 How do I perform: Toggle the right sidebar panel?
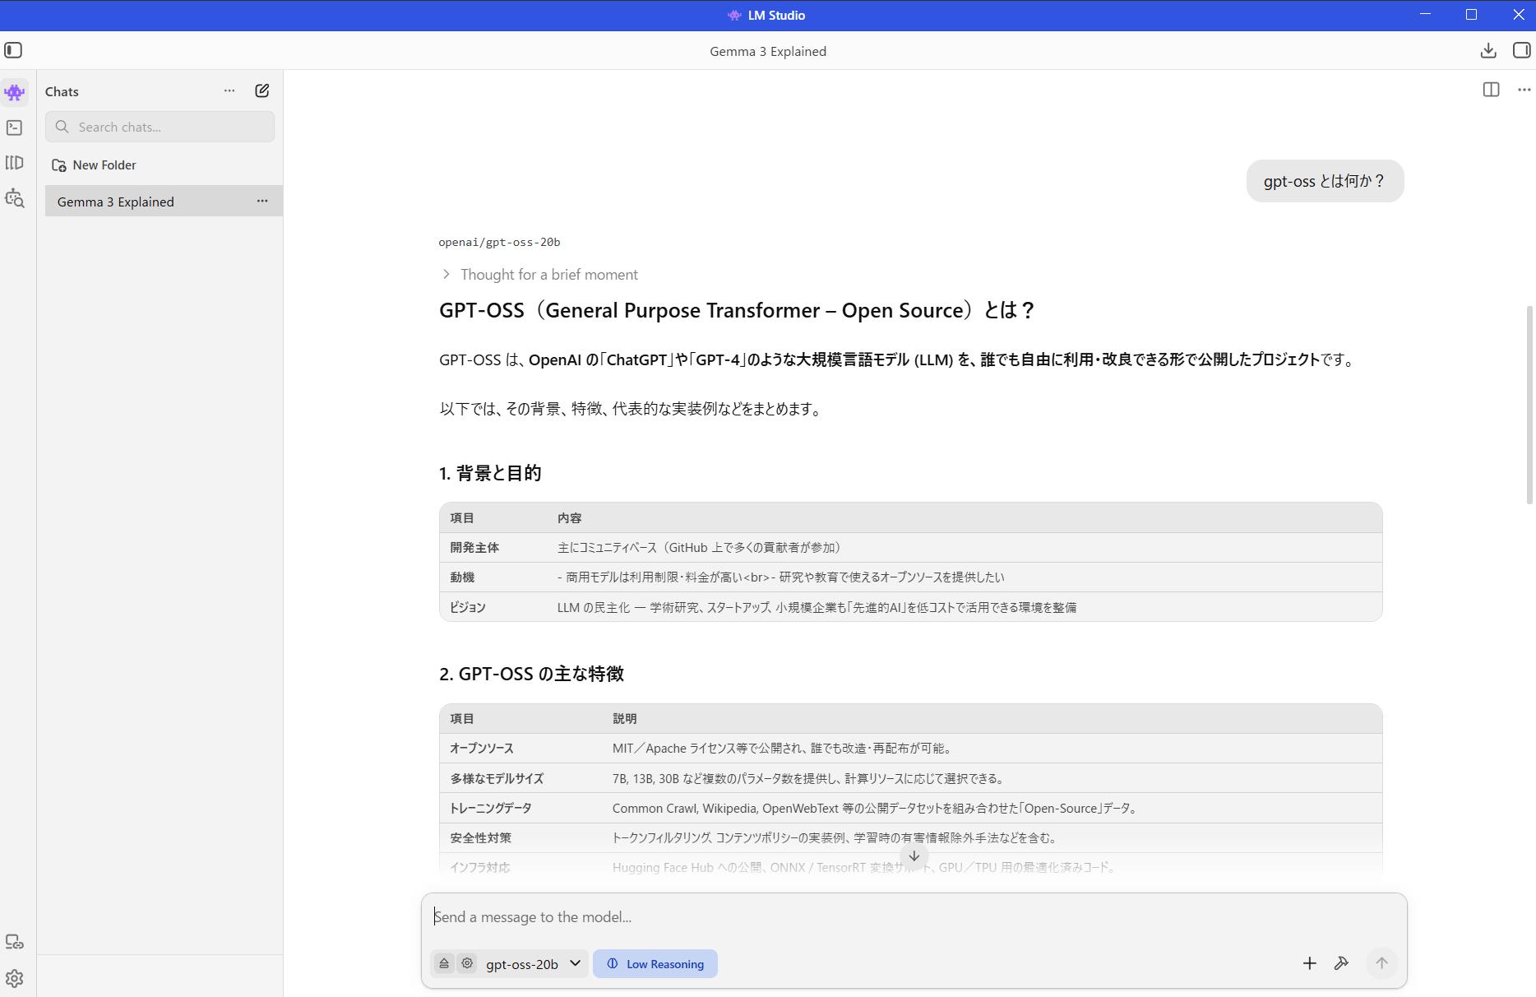(x=1520, y=51)
